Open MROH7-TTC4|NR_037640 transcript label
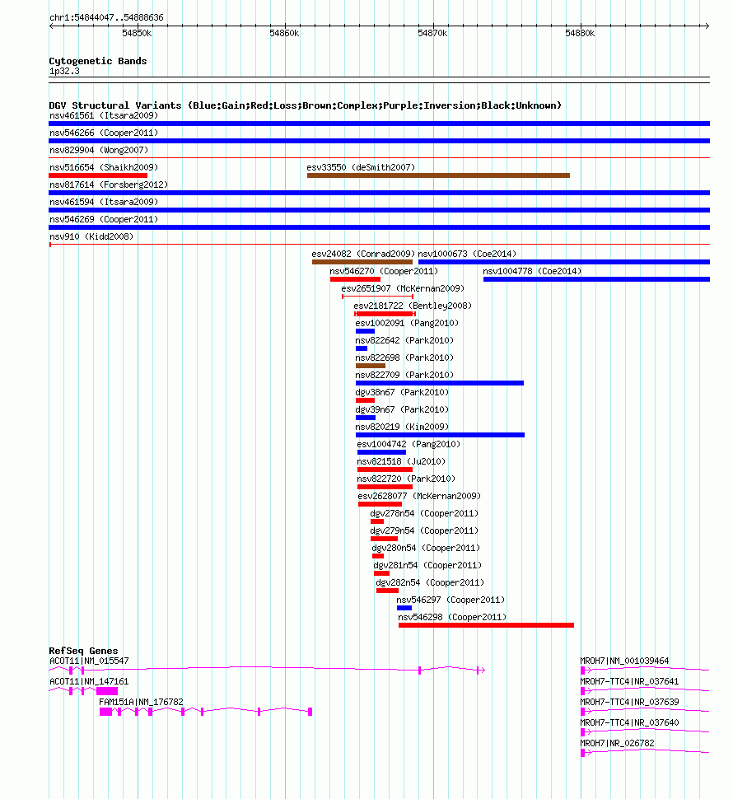The height and width of the screenshot is (799, 733). [x=629, y=723]
